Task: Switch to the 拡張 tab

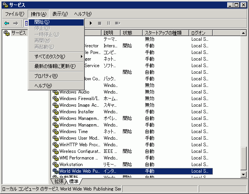Action: pyautogui.click(x=59, y=182)
